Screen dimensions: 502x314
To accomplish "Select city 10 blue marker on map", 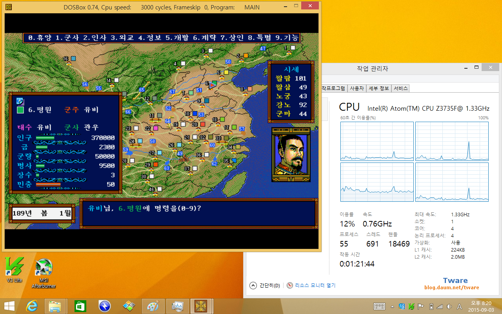I will click(195, 114).
